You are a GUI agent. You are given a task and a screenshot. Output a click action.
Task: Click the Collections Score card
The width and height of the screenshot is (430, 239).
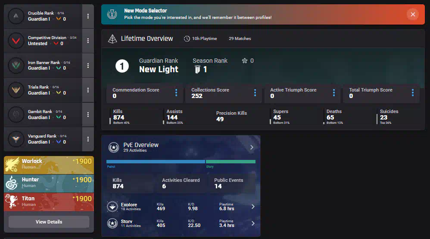(x=224, y=93)
